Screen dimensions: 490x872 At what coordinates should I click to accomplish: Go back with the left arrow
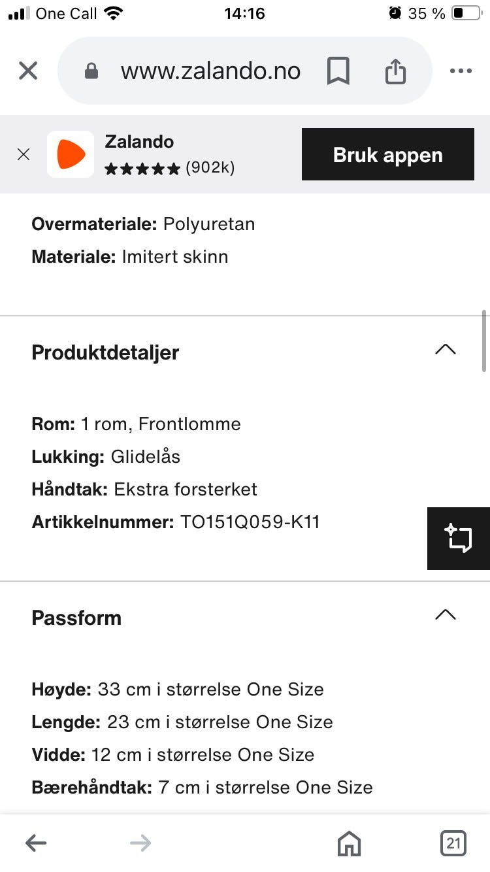pos(36,843)
